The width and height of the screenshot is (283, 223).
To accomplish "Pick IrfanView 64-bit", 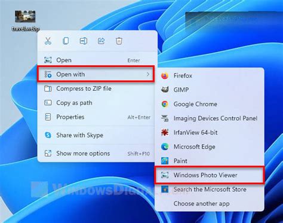I will [210, 133].
